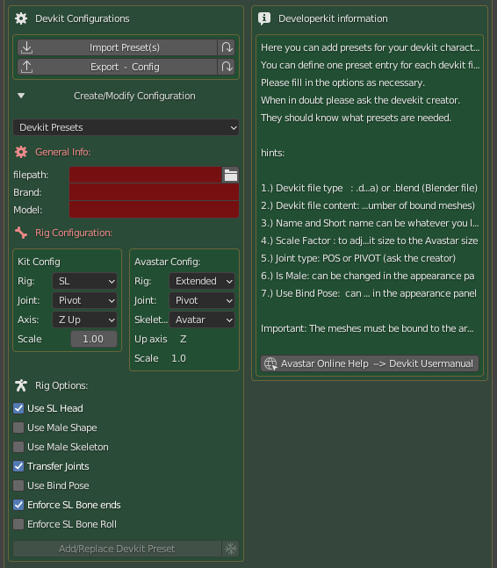Image resolution: width=497 pixels, height=568 pixels.
Task: Click the Kit Config Scale value field
Action: tap(94, 339)
